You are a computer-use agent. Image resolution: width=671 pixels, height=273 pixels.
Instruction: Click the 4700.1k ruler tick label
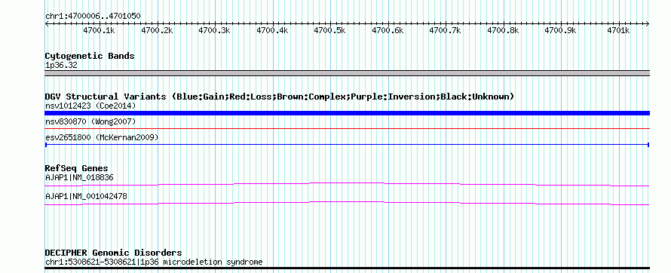100,30
